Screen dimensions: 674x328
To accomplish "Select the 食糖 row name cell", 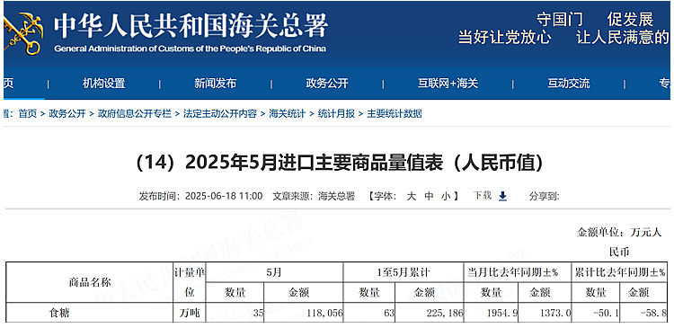I will click(89, 314).
